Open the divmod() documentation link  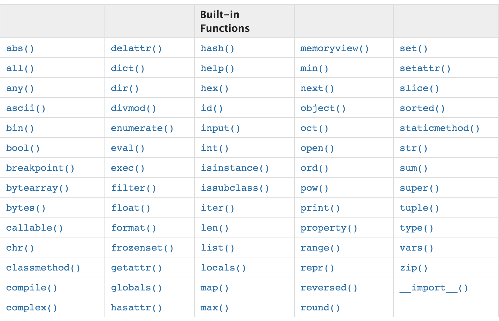pyautogui.click(x=133, y=108)
